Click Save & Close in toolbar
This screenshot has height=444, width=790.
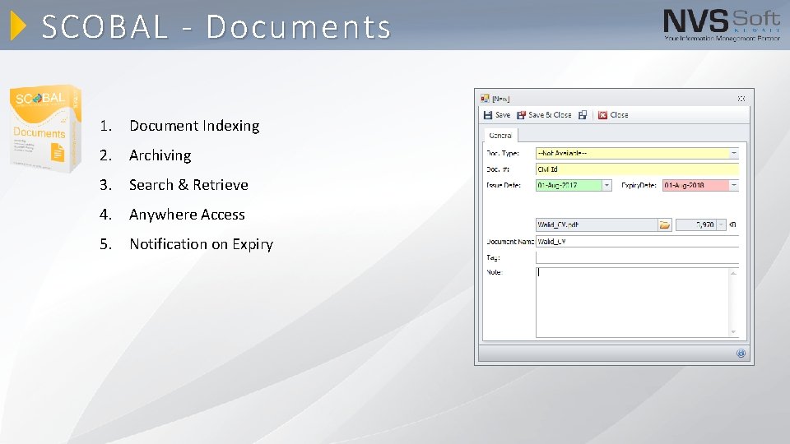(544, 115)
